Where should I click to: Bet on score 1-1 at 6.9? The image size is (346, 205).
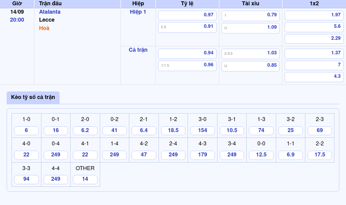click(x=290, y=155)
